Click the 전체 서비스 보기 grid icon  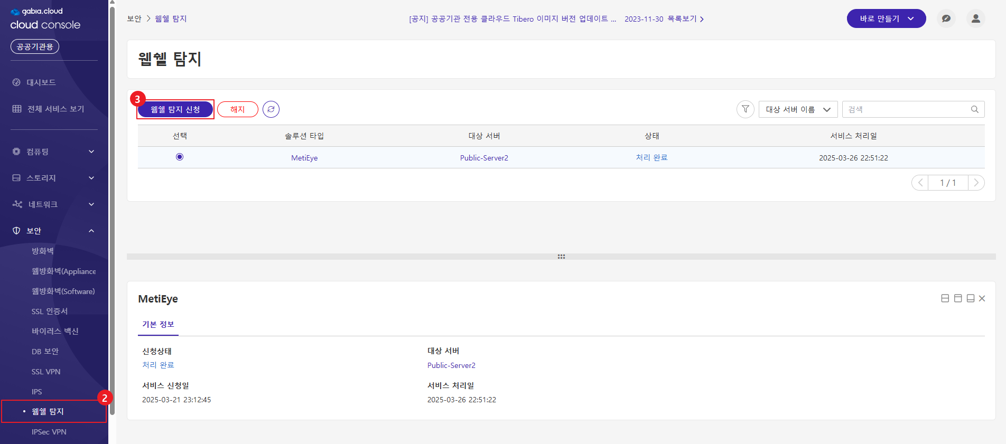17,109
